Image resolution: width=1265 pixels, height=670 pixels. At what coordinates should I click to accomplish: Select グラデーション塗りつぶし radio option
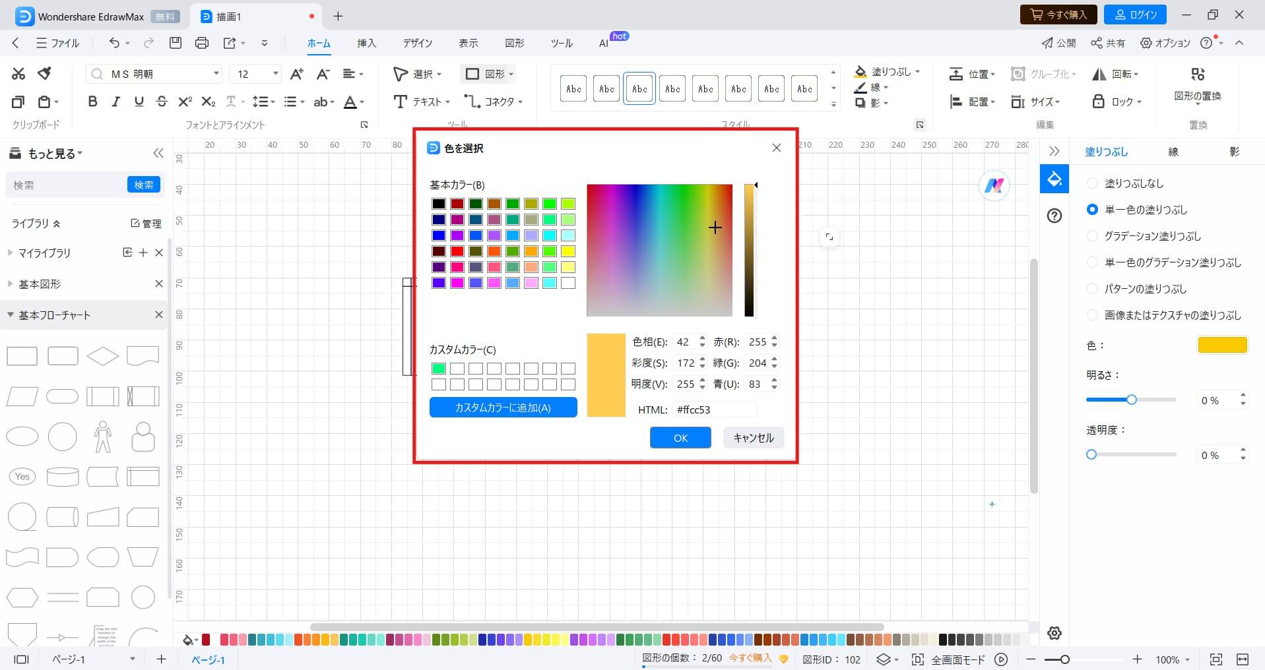1092,235
